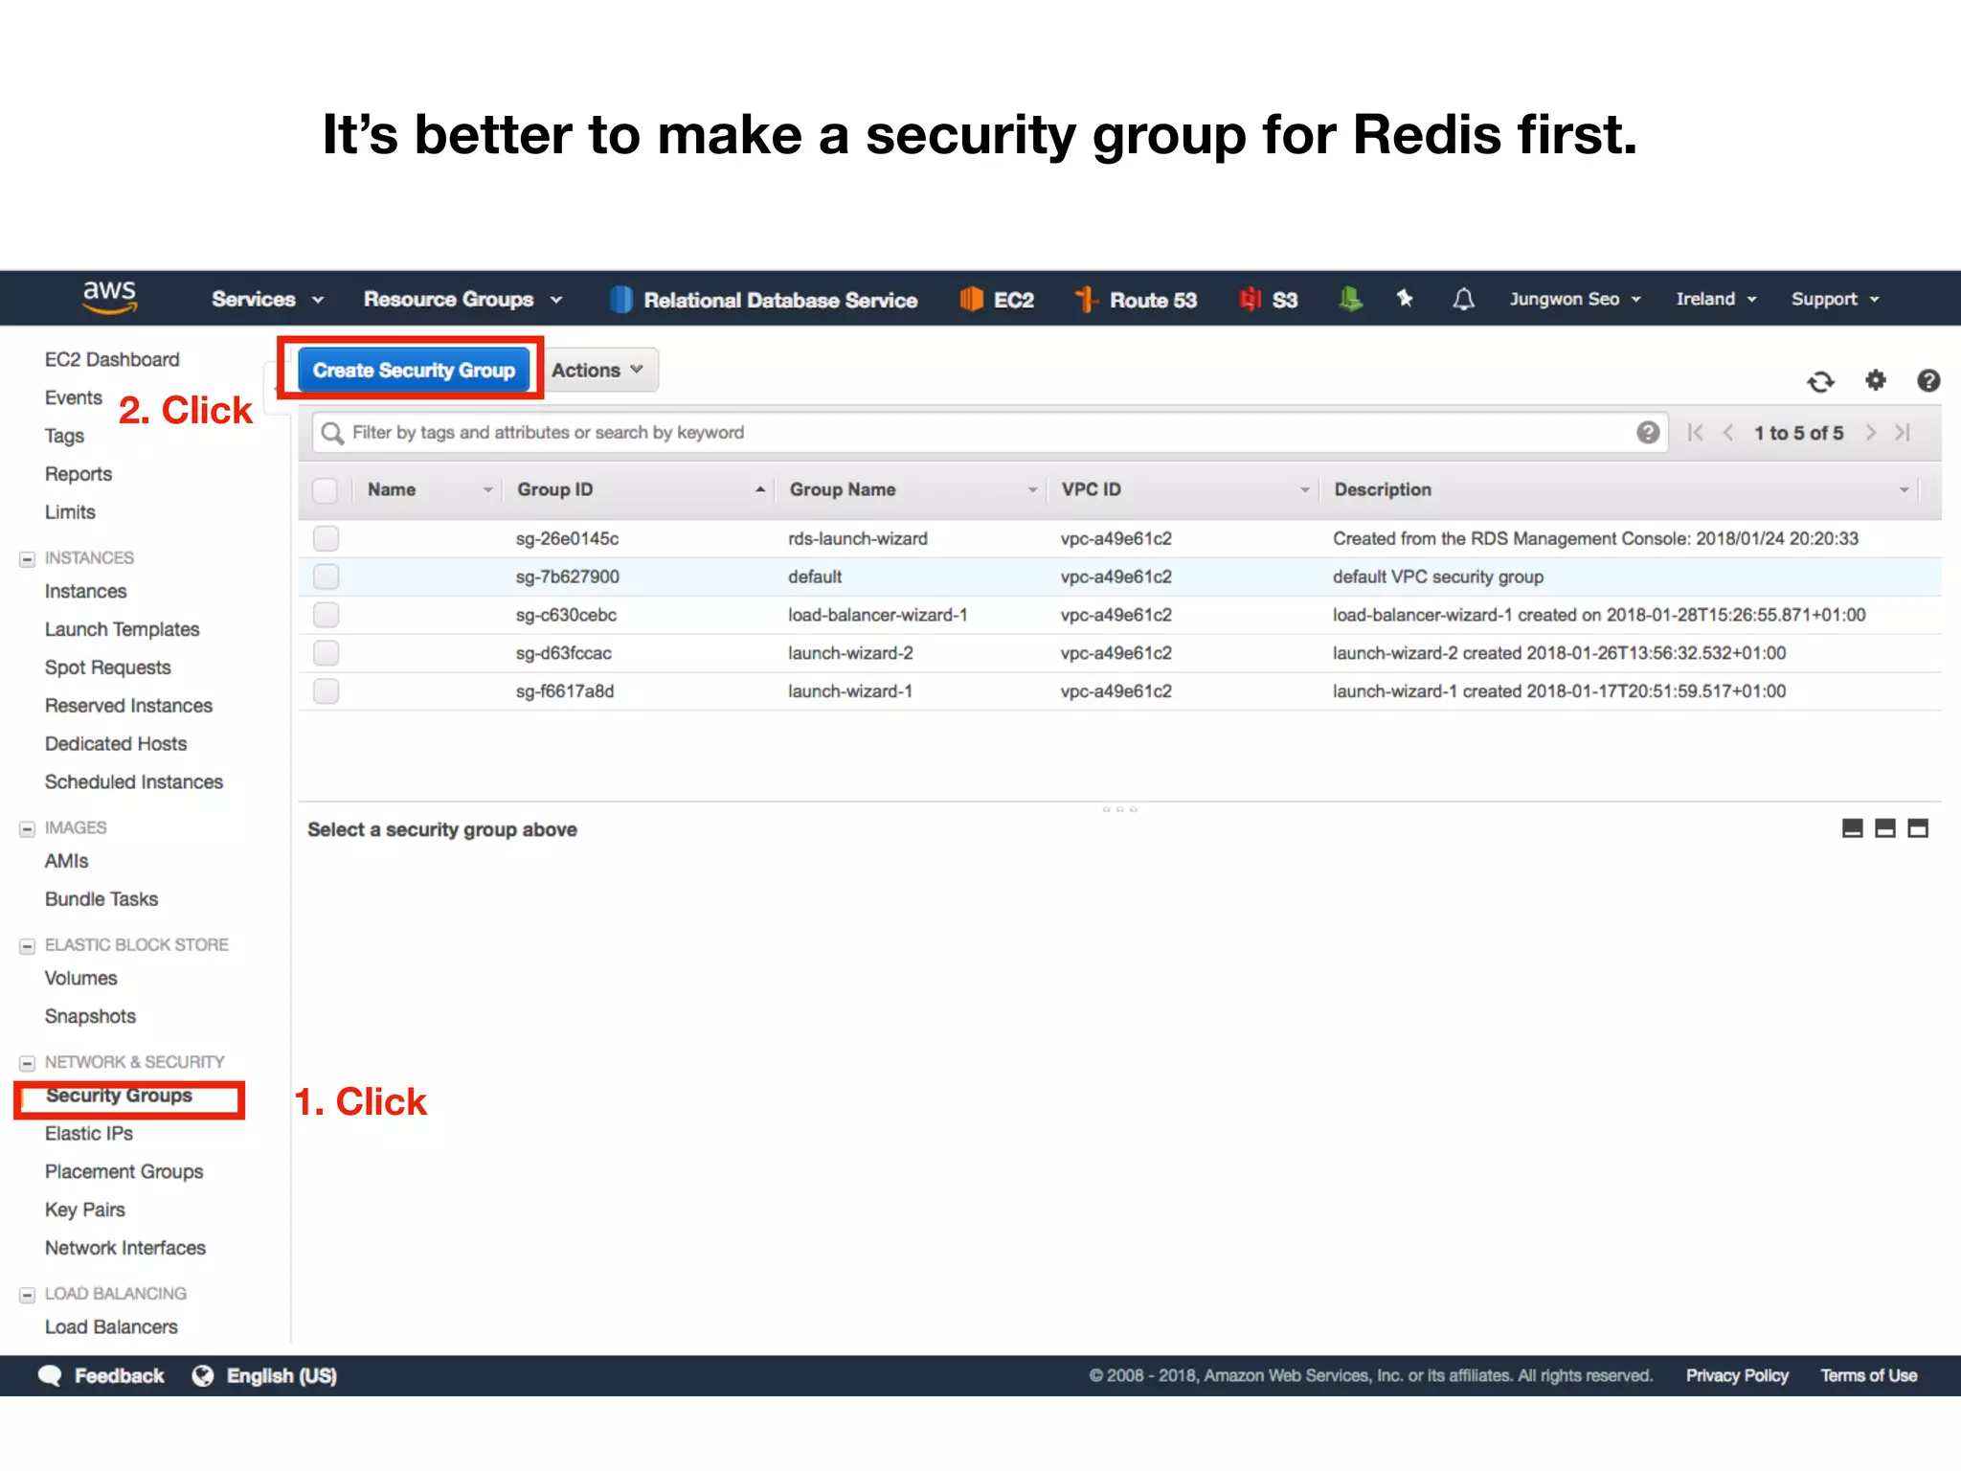Open Volumes in the sidebar

click(80, 979)
